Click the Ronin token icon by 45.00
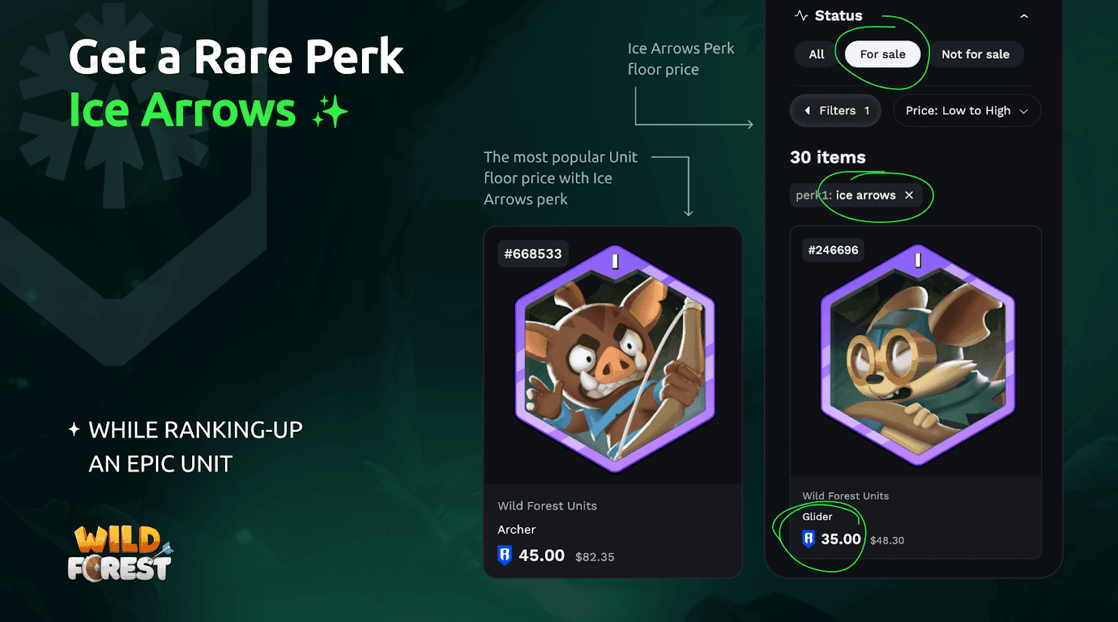The image size is (1118, 622). click(x=504, y=555)
